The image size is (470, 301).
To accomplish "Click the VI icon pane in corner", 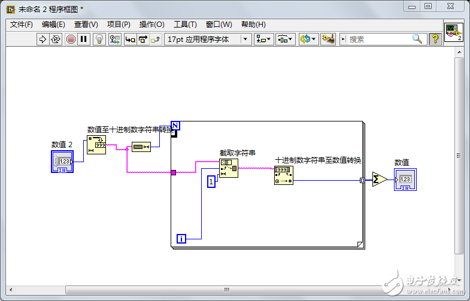I will click(453, 32).
